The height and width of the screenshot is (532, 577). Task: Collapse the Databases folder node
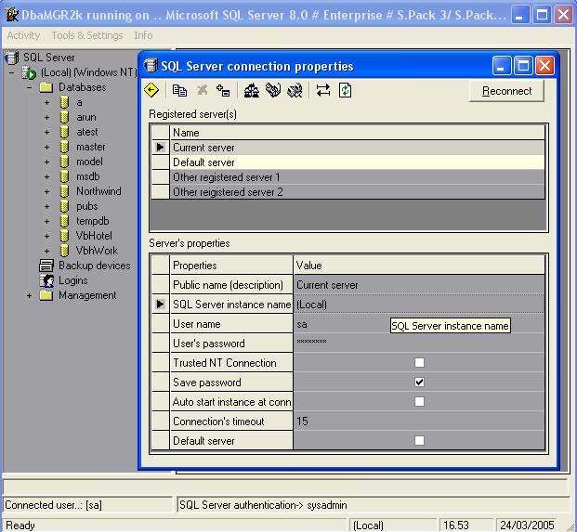(30, 87)
